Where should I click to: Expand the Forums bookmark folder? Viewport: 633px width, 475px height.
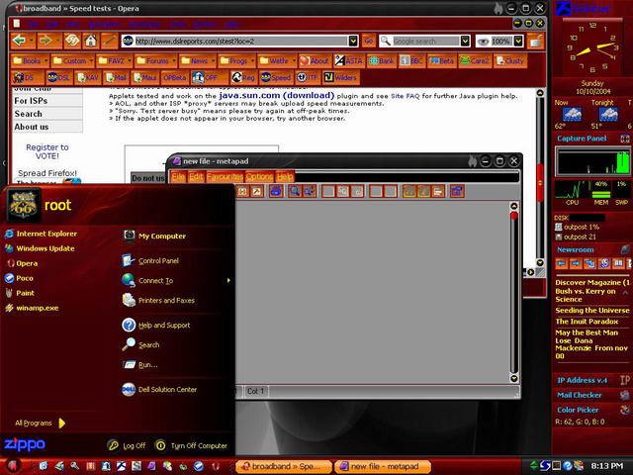tap(156, 60)
